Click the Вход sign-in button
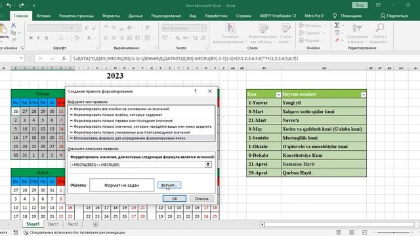This screenshot has height=236, width=420. (x=360, y=5)
